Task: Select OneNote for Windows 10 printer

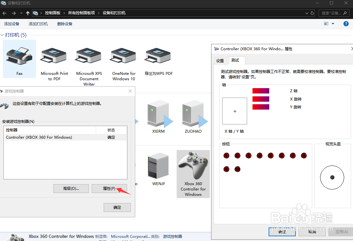Action: pos(124,63)
